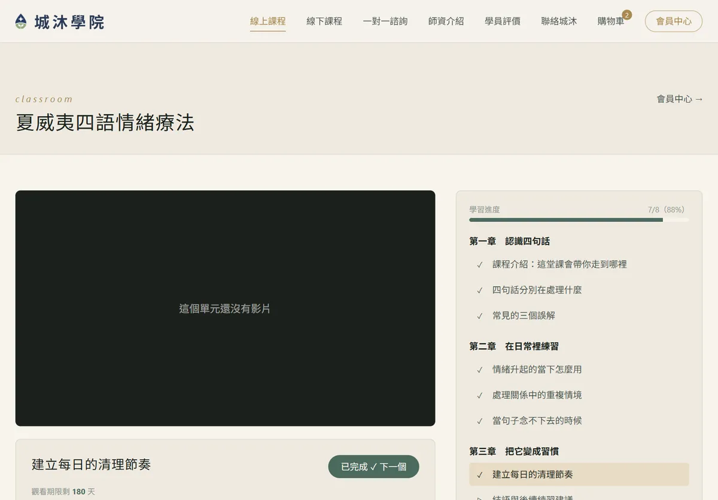This screenshot has height=500, width=718.
Task: Click checkmark beside 建立每日的清理節奏 in sidebar
Action: pyautogui.click(x=480, y=475)
